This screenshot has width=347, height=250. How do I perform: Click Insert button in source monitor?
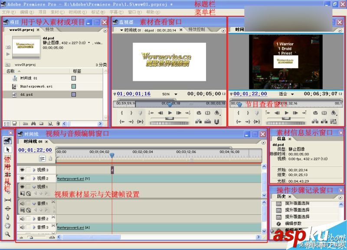tap(198, 121)
